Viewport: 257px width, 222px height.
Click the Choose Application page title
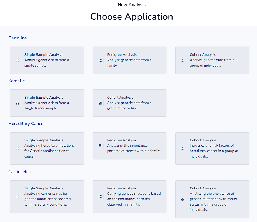pyautogui.click(x=131, y=17)
